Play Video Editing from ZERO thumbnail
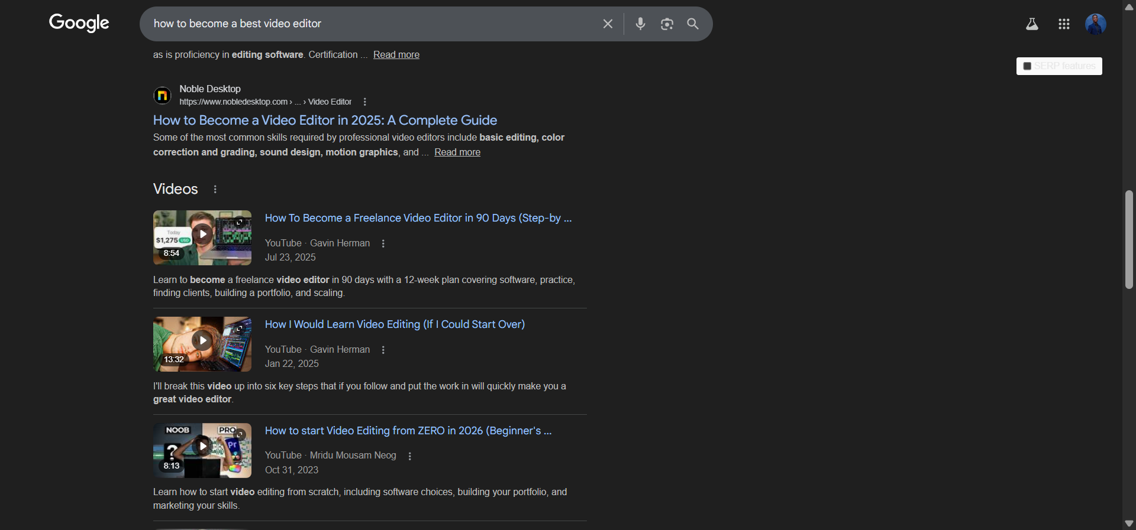This screenshot has height=530, width=1136. 202,450
